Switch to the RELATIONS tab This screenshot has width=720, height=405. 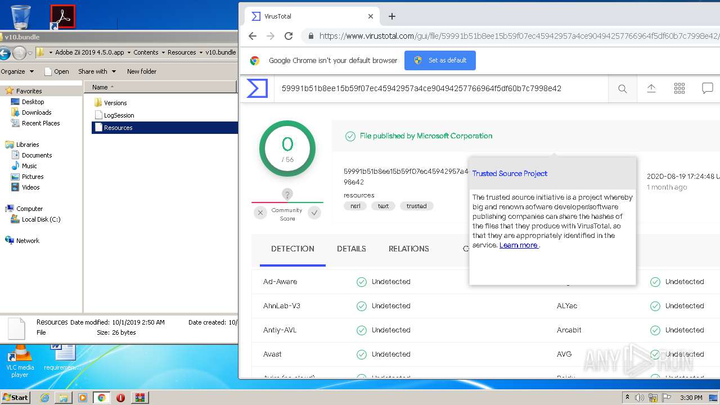[409, 249]
